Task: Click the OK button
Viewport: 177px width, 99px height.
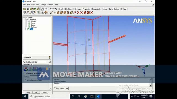Action: click(x=36, y=92)
